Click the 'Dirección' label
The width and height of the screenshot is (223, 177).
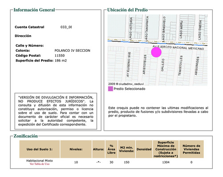click(x=23, y=36)
